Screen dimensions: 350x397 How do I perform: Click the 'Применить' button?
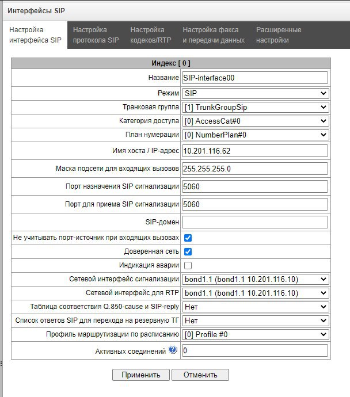tap(141, 375)
